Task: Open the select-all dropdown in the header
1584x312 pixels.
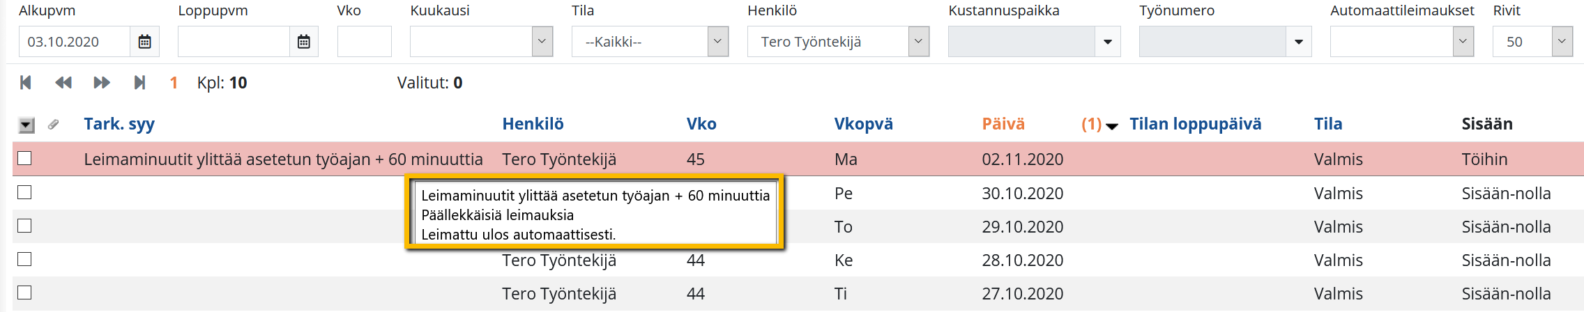Action: 26,125
